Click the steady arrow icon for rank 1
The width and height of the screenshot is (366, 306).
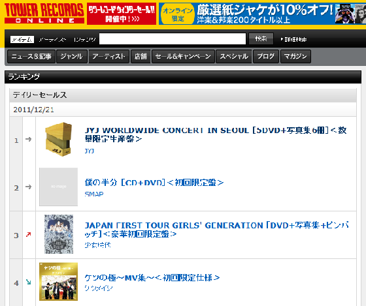tap(29, 140)
